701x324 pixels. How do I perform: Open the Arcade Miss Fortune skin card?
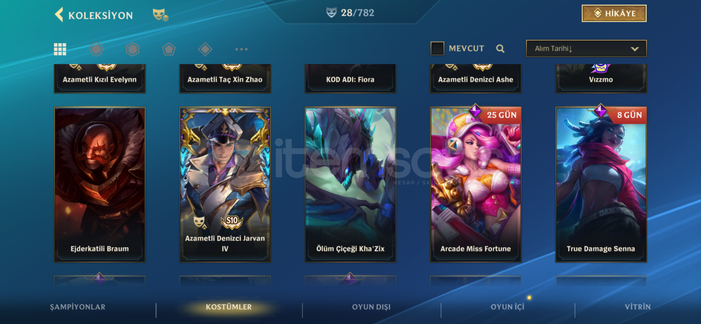point(476,185)
